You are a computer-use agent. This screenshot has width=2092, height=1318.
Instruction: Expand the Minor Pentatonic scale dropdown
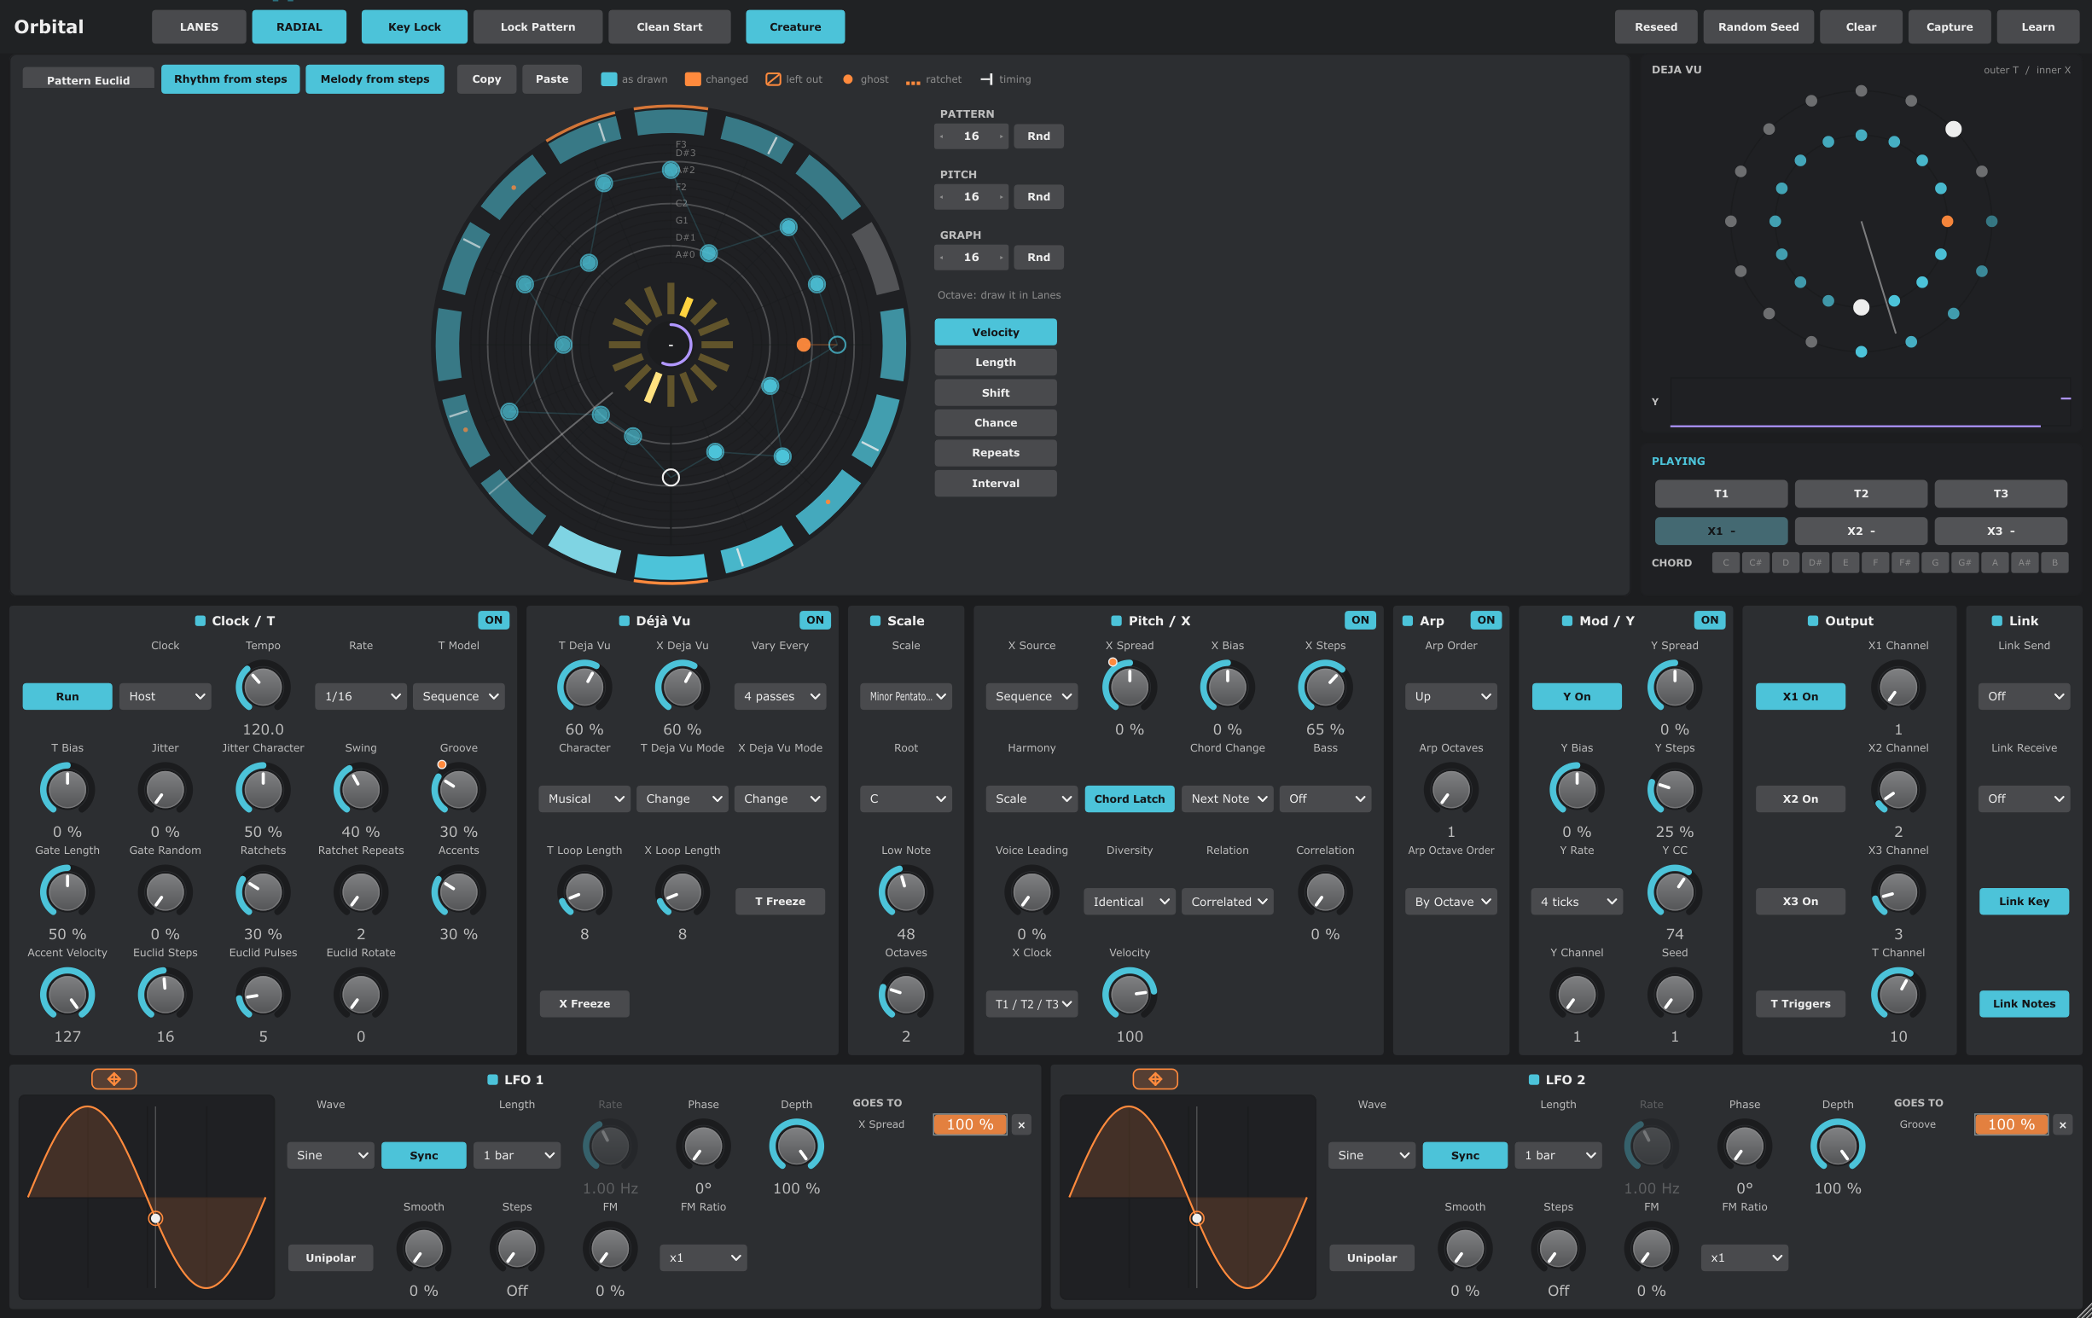(x=906, y=696)
